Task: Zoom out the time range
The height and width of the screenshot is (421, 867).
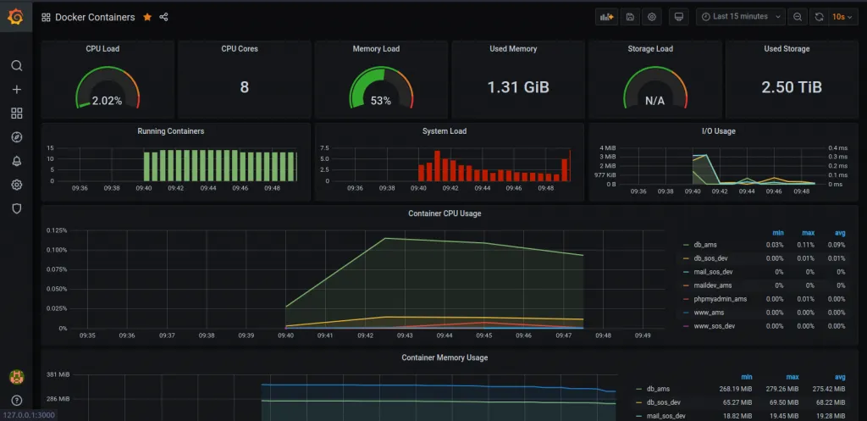Action: pos(798,16)
